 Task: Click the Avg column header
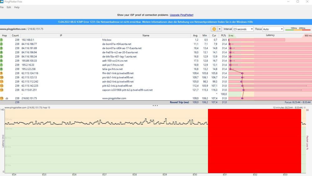pos(195,35)
